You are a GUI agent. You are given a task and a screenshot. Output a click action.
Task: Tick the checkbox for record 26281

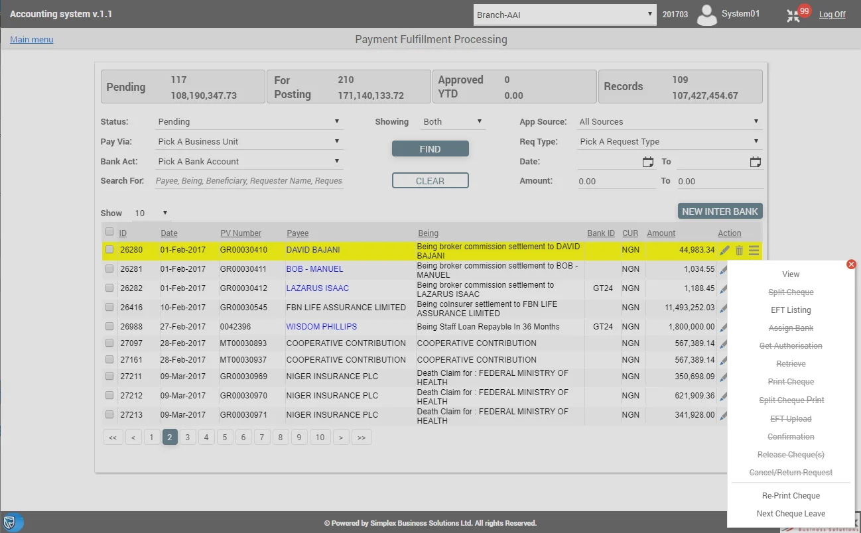tap(109, 269)
